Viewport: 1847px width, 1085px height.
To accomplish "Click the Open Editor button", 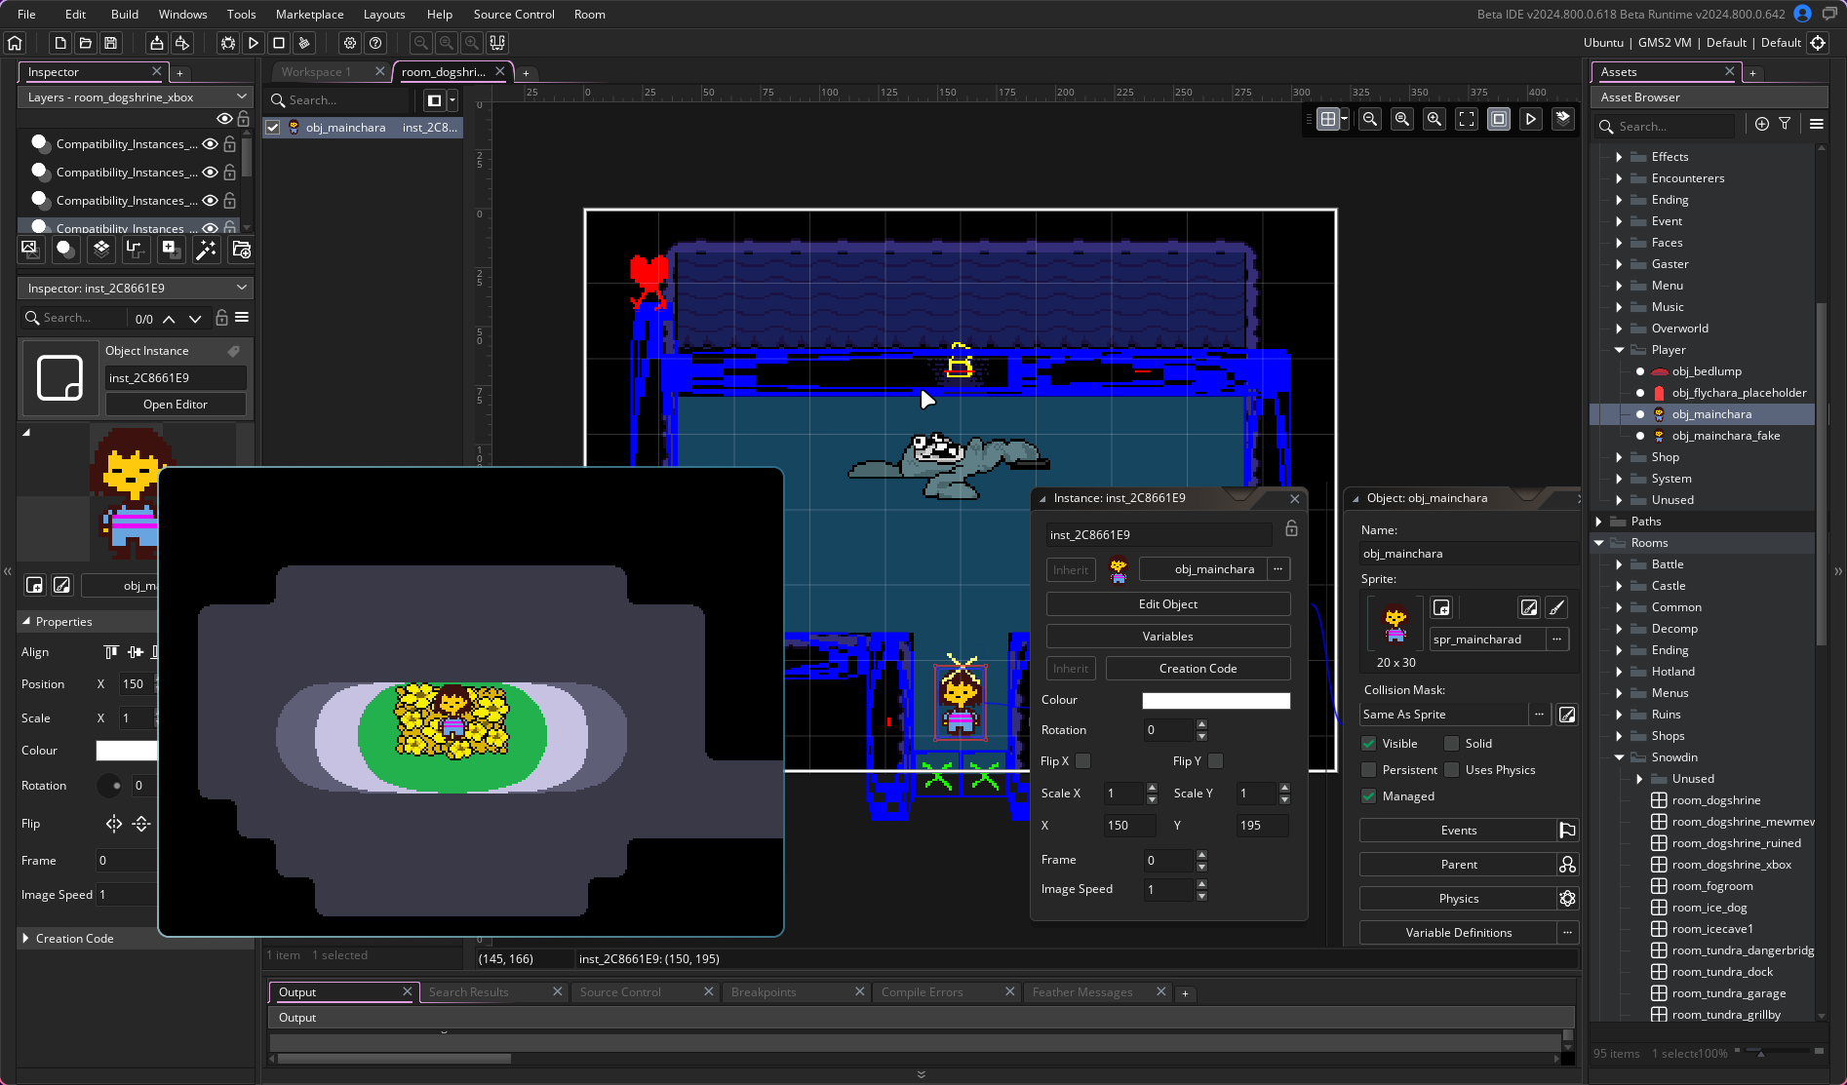I will click(176, 405).
